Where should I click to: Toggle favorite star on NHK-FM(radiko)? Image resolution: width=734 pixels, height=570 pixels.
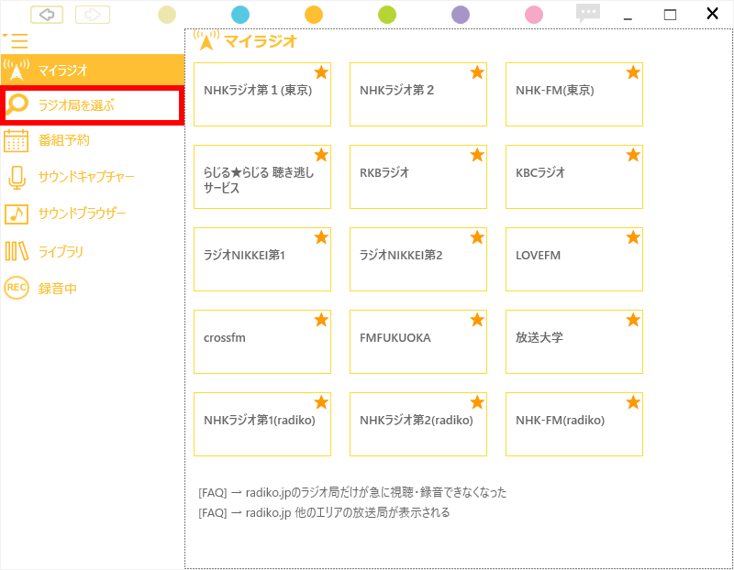pyautogui.click(x=633, y=402)
